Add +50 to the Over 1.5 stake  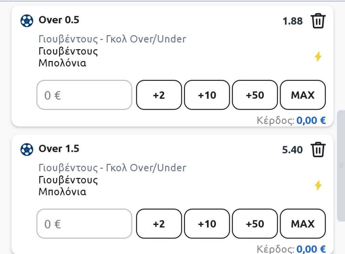pos(255,224)
